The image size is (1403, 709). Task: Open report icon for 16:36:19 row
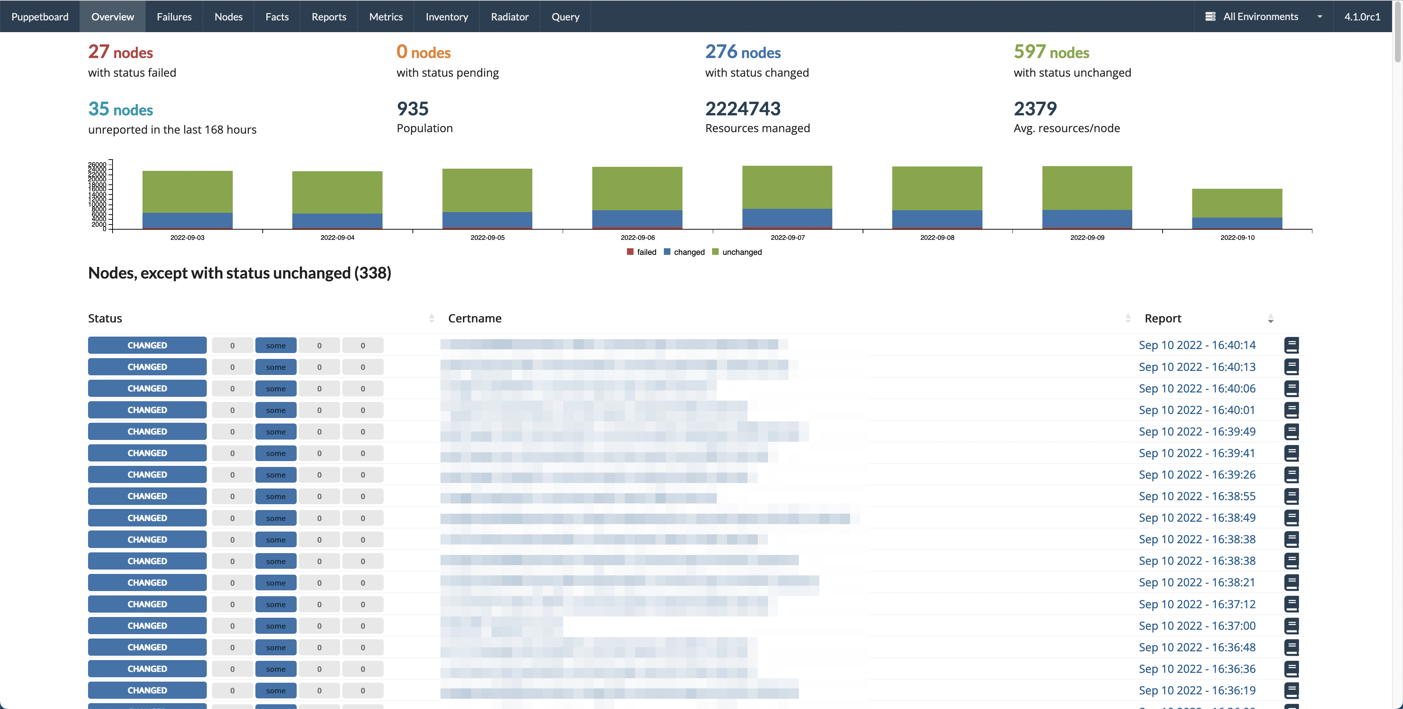pyautogui.click(x=1291, y=690)
